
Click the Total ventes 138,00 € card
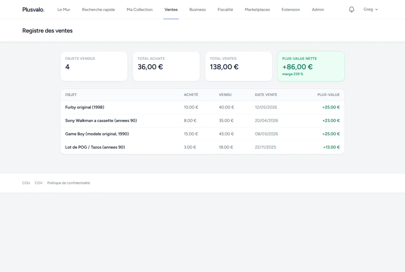coord(239,66)
